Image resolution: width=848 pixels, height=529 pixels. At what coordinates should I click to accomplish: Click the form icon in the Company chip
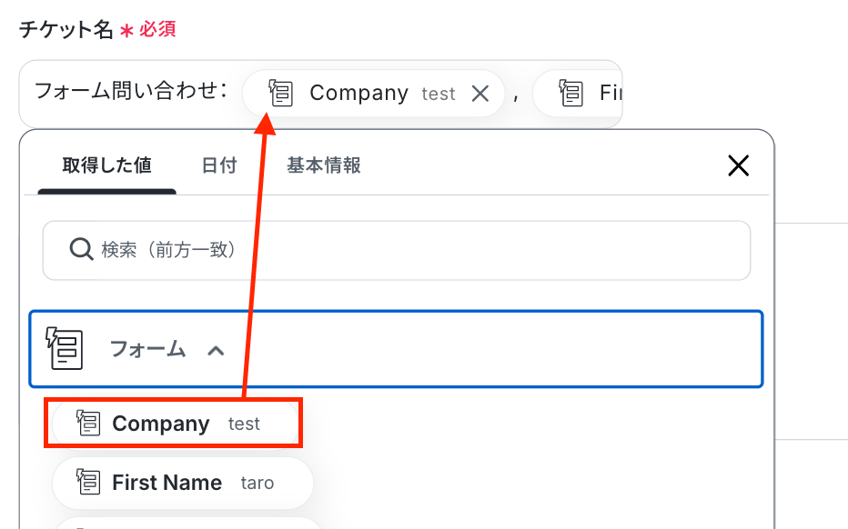click(281, 93)
